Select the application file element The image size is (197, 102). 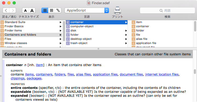point(162,43)
